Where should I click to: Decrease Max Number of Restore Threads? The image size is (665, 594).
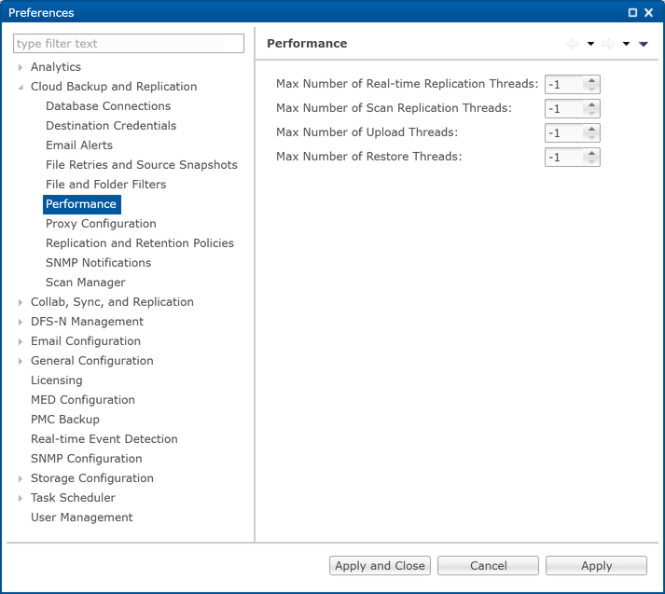coord(591,161)
